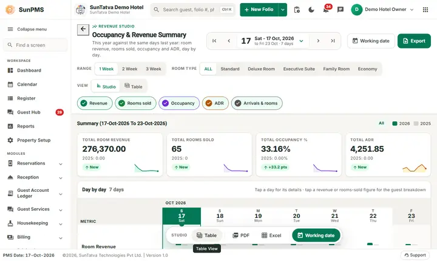Go back with the arrow button
Screen dimensions: 437x261
pos(83,29)
